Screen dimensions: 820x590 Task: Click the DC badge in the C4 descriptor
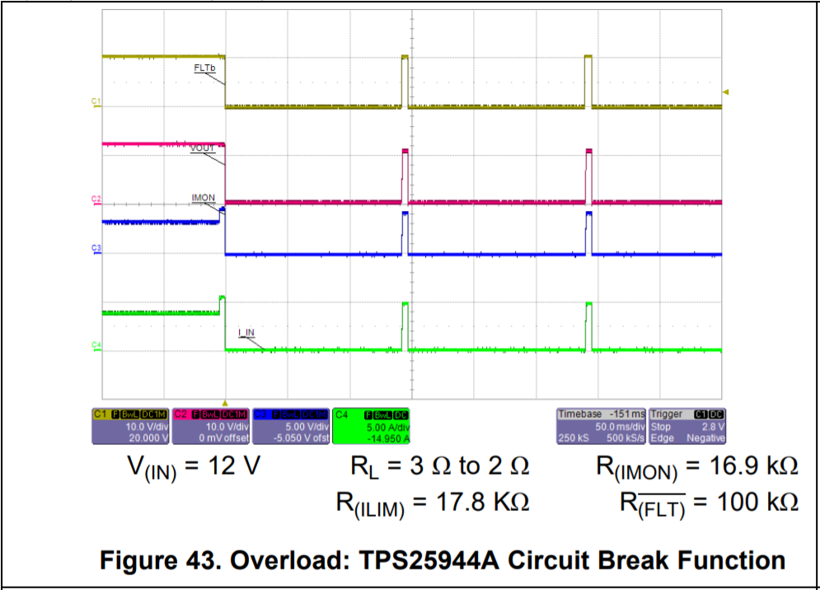tap(401, 415)
